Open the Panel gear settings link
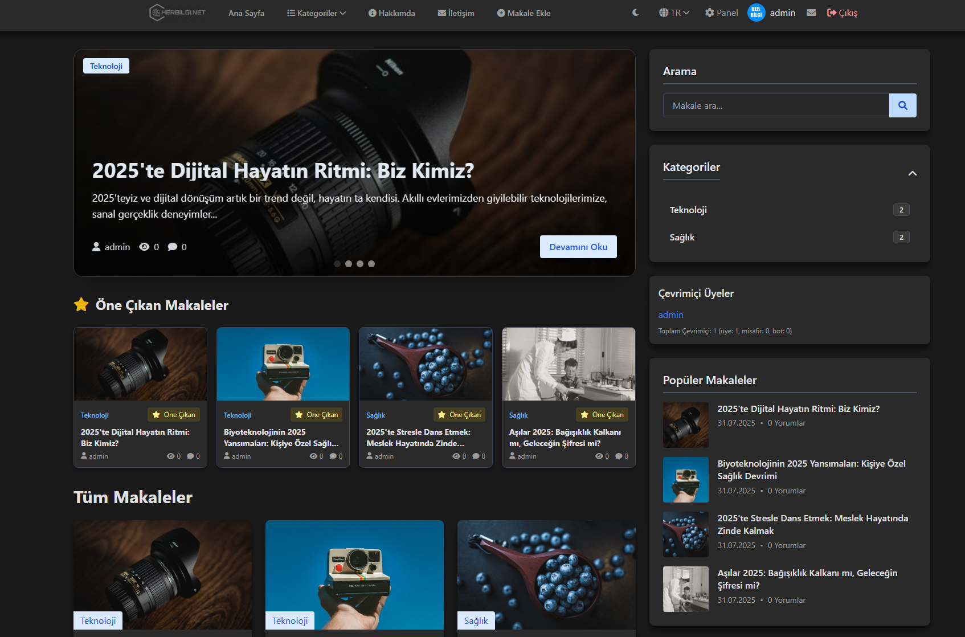This screenshot has height=637, width=965. [721, 13]
